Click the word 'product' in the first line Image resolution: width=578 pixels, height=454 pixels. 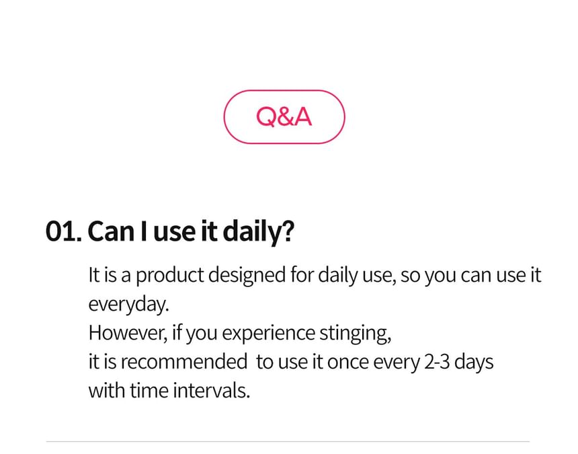point(170,276)
